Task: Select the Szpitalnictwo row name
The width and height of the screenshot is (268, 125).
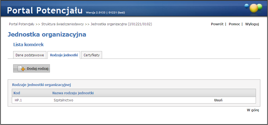Action: click(64, 100)
